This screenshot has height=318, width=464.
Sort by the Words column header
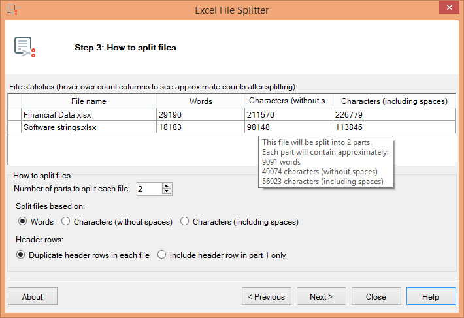(x=201, y=101)
